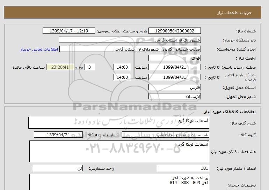Click the price validity date 1399/04/31
This screenshot has width=269, height=190.
pyautogui.click(x=174, y=77)
